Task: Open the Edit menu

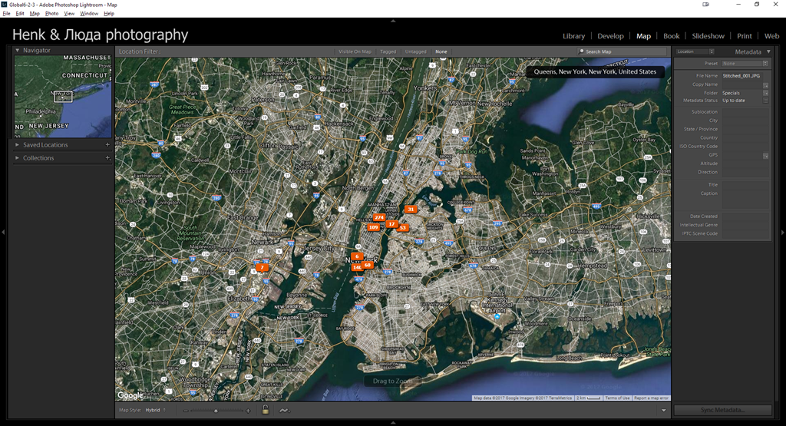Action: [x=20, y=14]
